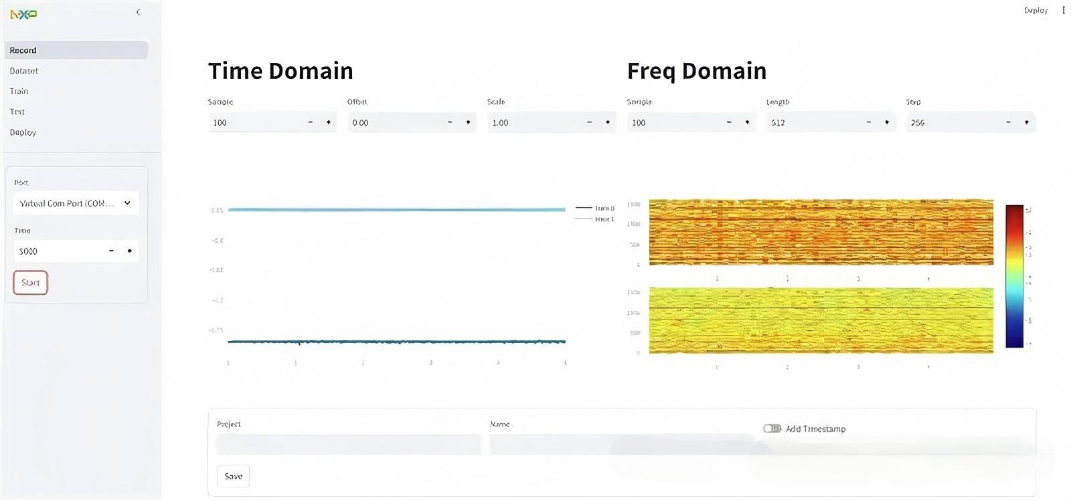Open the Deploy menu at top right
Screen dimensions: 1071x500
point(1036,11)
